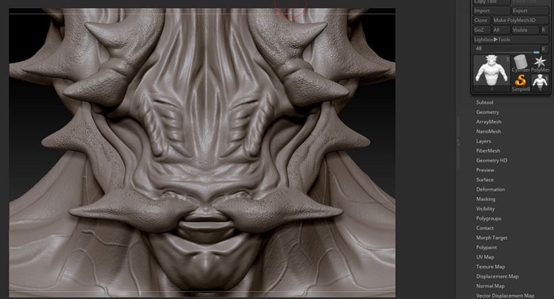The height and width of the screenshot is (299, 554).
Task: Expand the Subtool palette section
Action: [484, 103]
